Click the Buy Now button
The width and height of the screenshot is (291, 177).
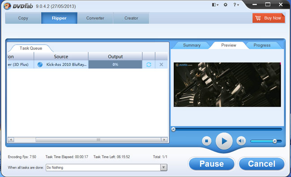click(x=269, y=18)
